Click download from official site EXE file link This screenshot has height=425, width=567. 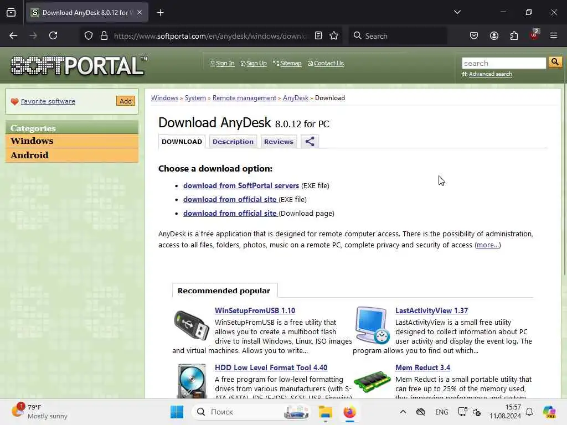click(230, 199)
